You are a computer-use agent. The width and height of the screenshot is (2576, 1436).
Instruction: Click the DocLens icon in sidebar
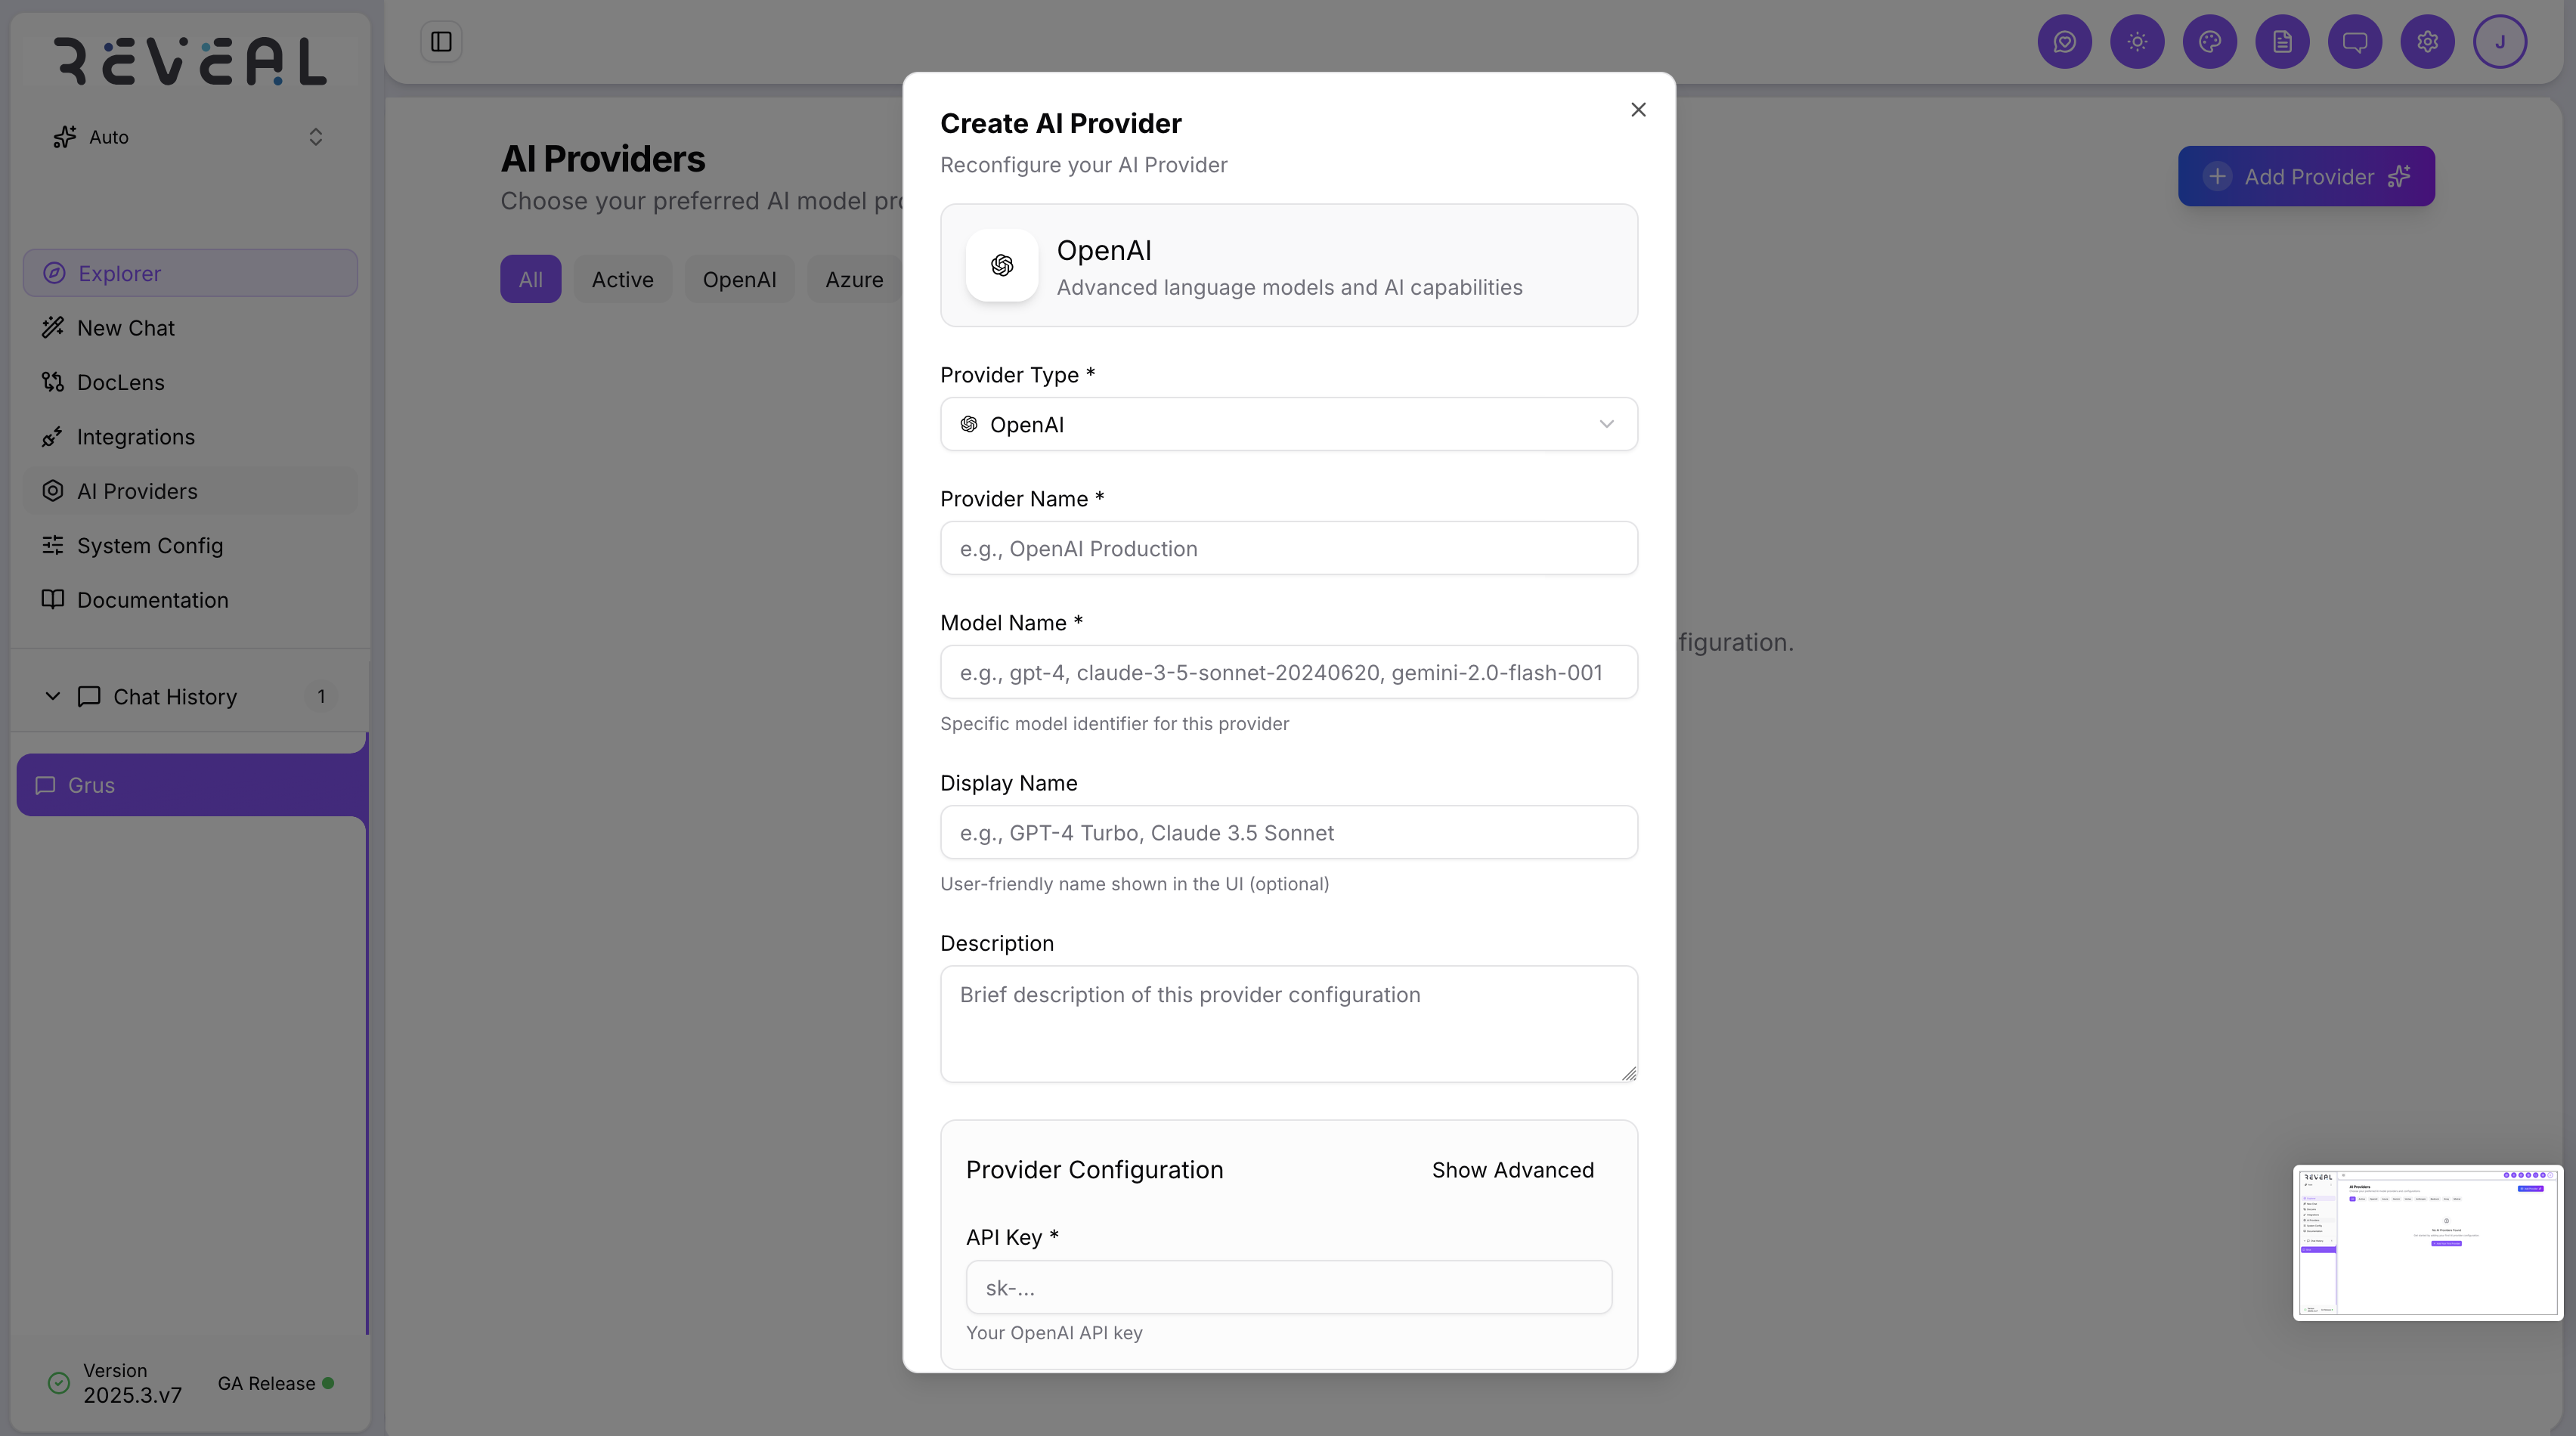[x=53, y=382]
